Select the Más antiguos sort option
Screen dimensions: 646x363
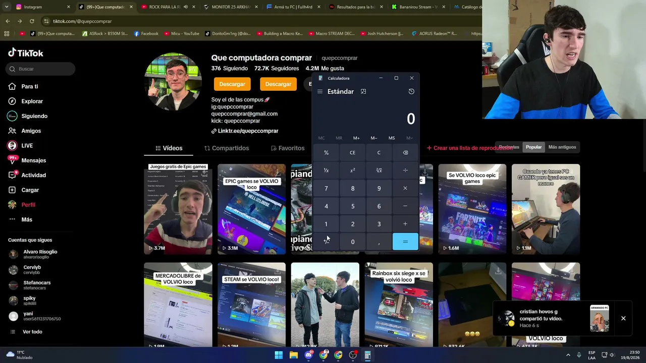[562, 147]
